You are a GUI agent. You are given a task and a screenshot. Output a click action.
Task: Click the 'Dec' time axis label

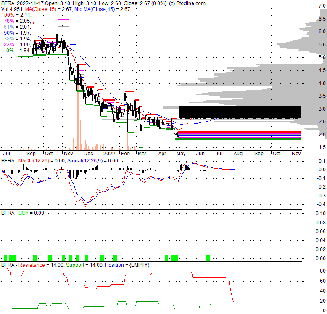click(x=88, y=154)
